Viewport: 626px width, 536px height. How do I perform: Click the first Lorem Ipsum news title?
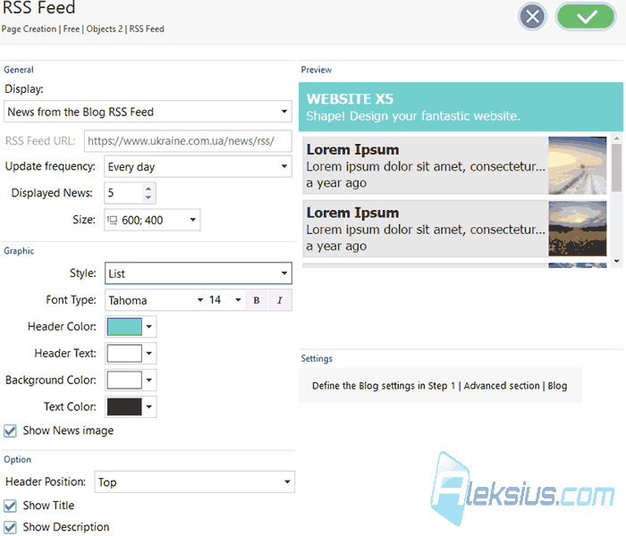coord(353,150)
